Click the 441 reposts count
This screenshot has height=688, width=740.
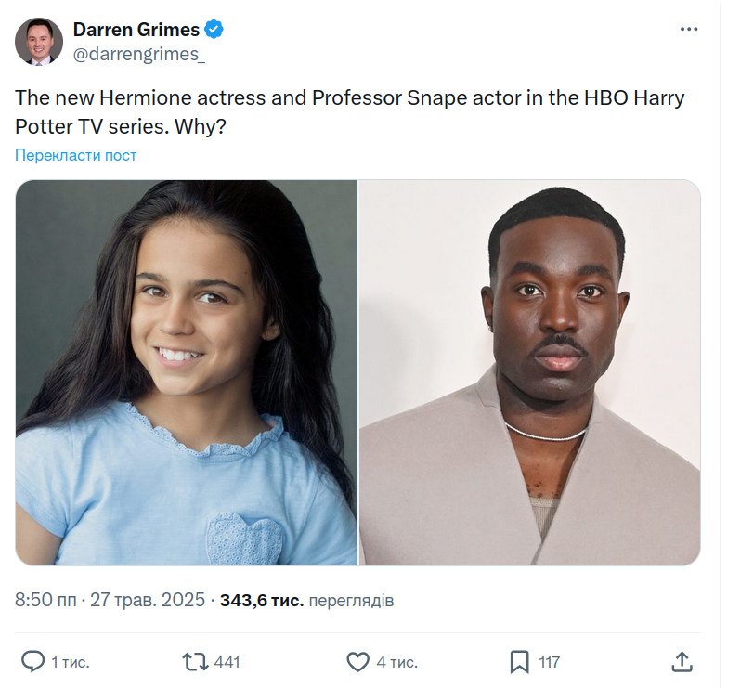tap(227, 662)
